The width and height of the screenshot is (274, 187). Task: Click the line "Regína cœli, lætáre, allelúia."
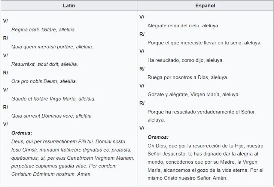[44, 30]
